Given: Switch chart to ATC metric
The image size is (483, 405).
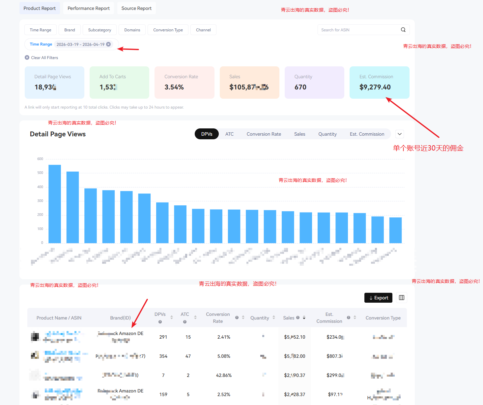Looking at the screenshot, I should (x=229, y=134).
